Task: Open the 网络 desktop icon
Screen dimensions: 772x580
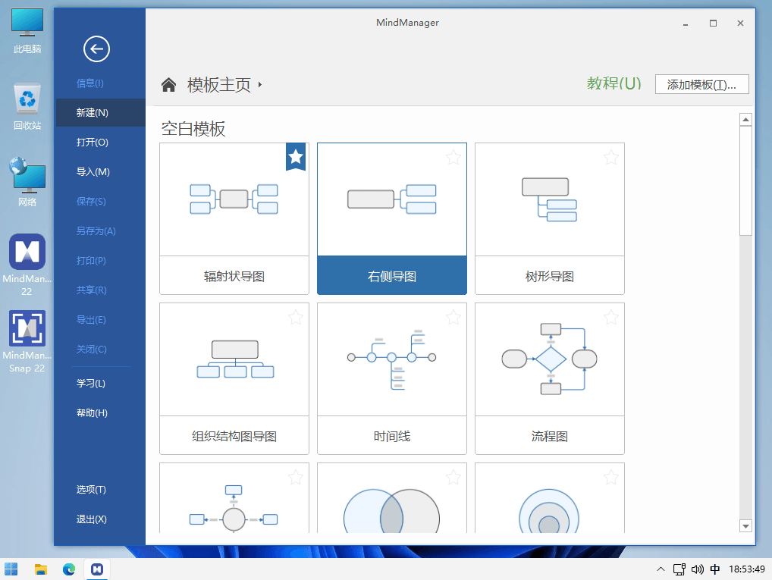Action: coord(27,182)
